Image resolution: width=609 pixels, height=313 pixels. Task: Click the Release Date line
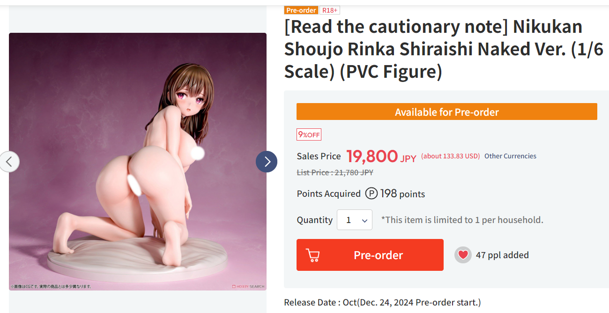tap(382, 302)
